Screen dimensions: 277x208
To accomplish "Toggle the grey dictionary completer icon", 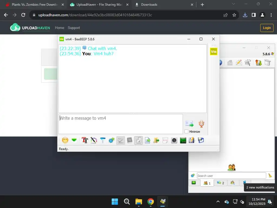I will pos(130,140).
